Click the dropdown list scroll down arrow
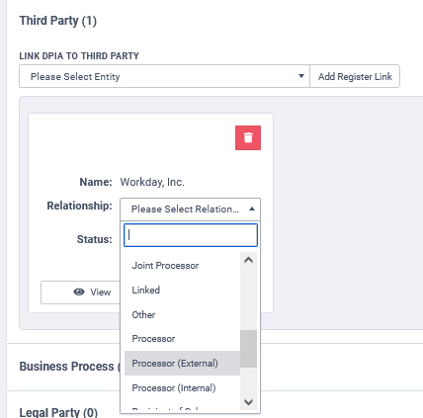 [x=248, y=402]
